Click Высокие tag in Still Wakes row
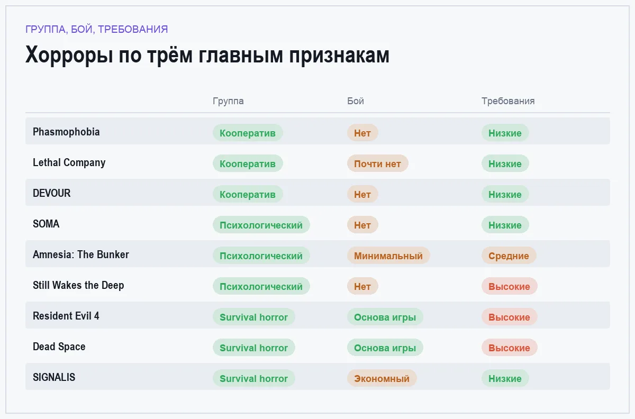The image size is (635, 419). point(510,286)
